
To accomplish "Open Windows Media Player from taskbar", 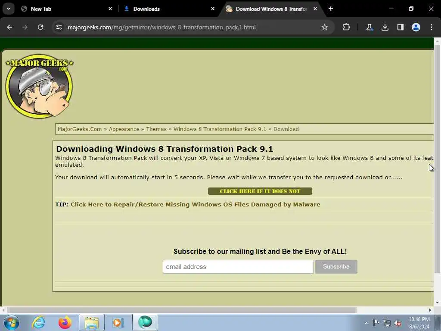I will tap(118, 322).
